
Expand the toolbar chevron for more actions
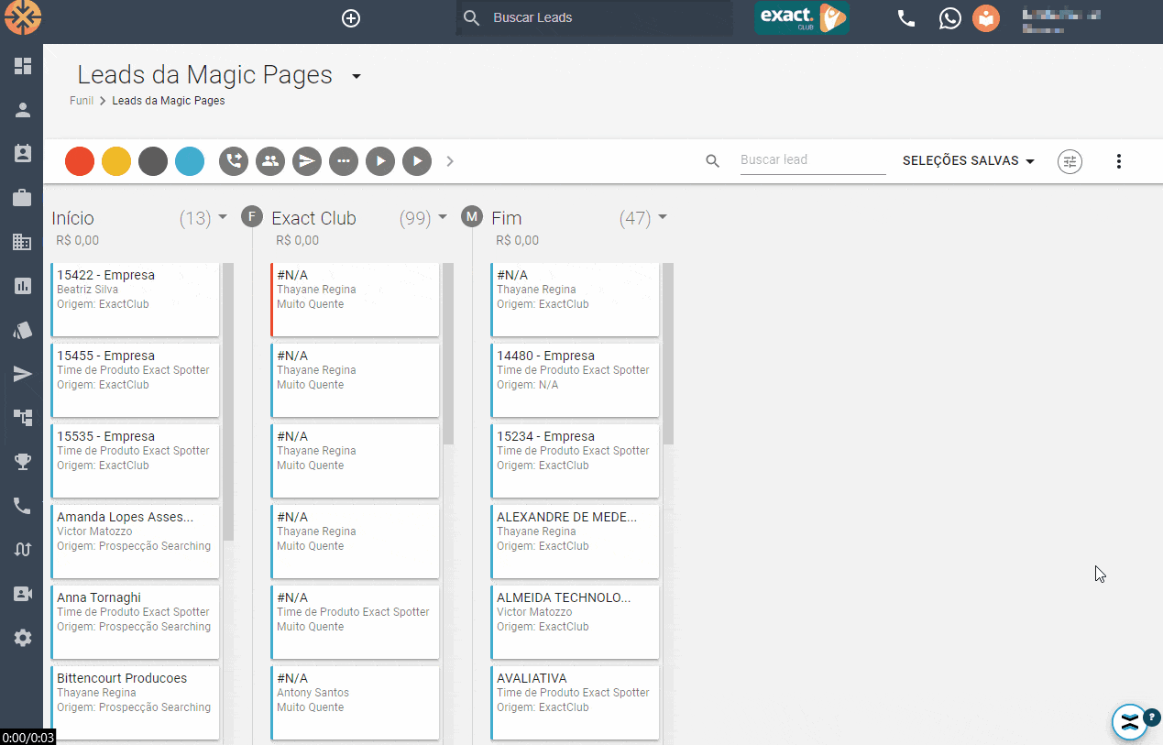[450, 161]
